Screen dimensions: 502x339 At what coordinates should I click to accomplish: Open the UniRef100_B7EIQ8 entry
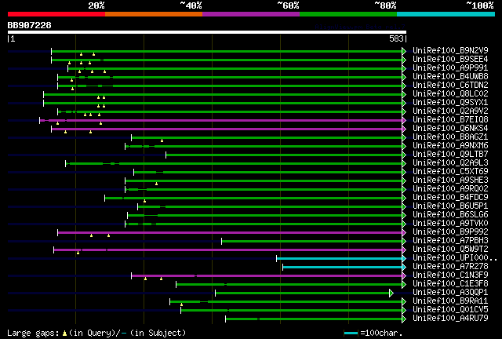450,120
